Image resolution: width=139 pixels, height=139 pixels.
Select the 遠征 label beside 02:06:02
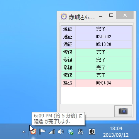pos(68,37)
